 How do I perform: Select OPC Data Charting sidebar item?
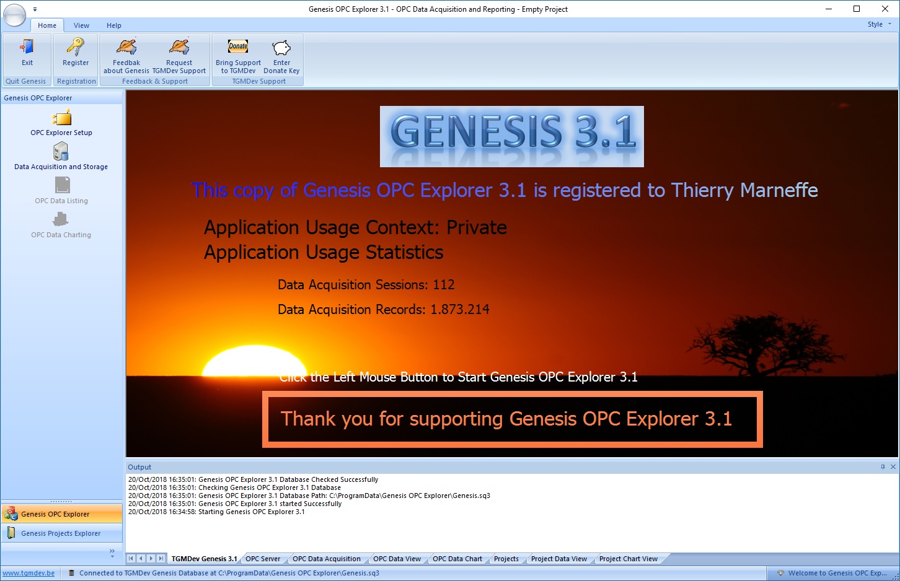click(61, 225)
